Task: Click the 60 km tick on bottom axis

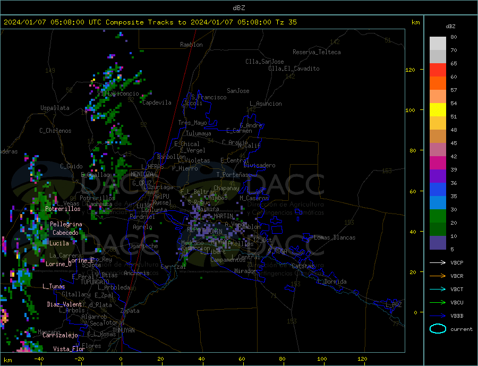Action: tap(242, 359)
